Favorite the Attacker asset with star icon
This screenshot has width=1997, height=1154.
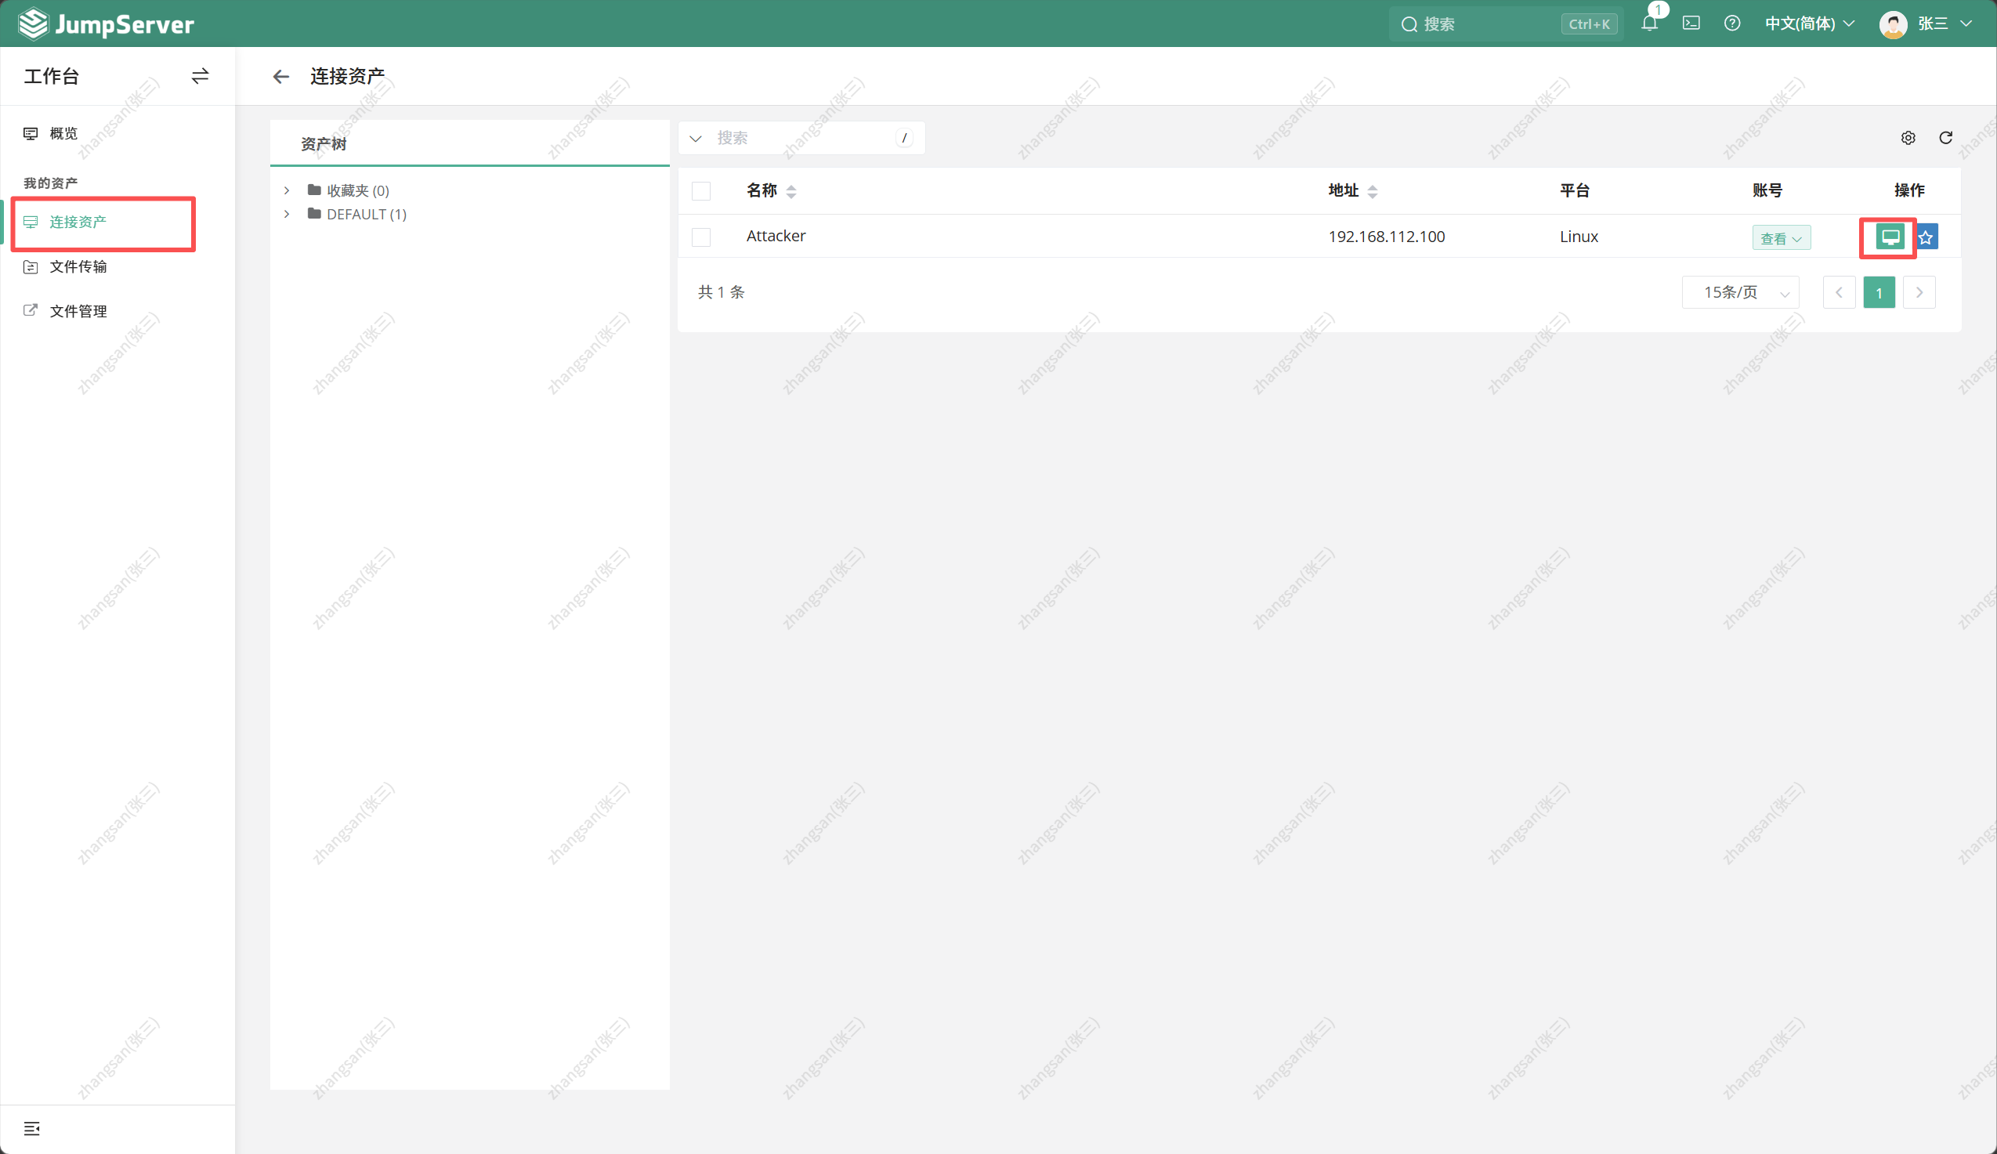[1926, 237]
